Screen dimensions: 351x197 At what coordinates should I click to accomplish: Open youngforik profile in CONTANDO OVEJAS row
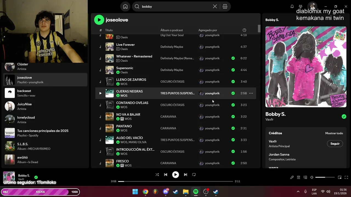(x=212, y=105)
